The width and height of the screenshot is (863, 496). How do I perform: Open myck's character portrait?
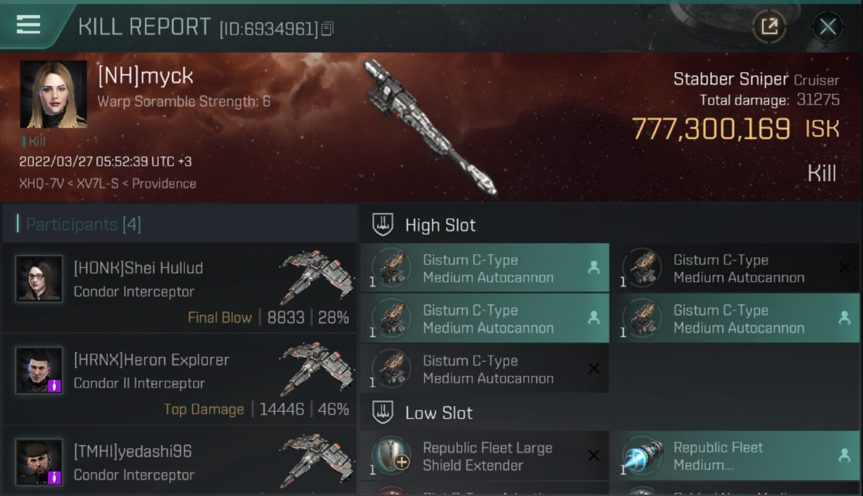tap(54, 94)
